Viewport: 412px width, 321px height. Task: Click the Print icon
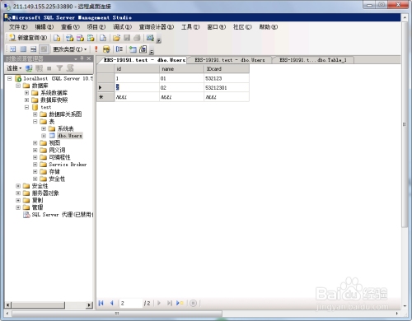(137, 38)
